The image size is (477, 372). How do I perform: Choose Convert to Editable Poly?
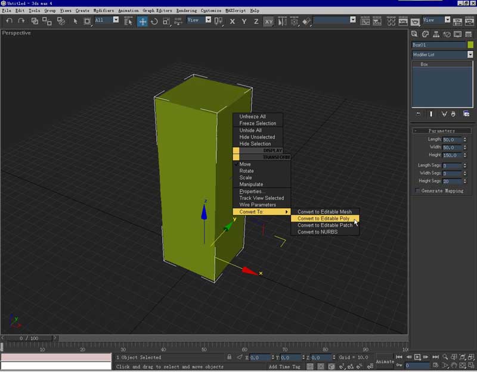tap(324, 218)
